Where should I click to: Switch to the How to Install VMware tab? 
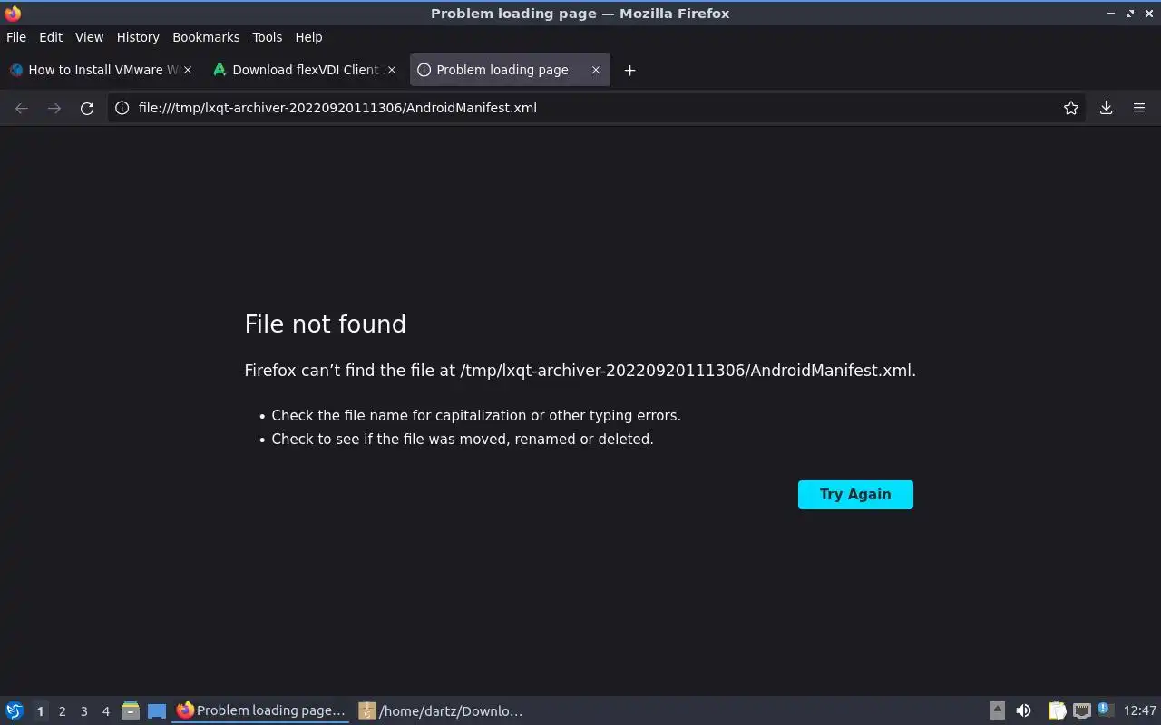tap(101, 70)
